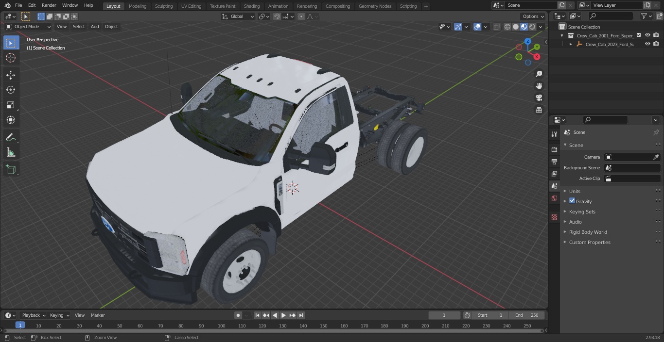
Task: Open Global transform orientation dropdown
Action: 238,16
